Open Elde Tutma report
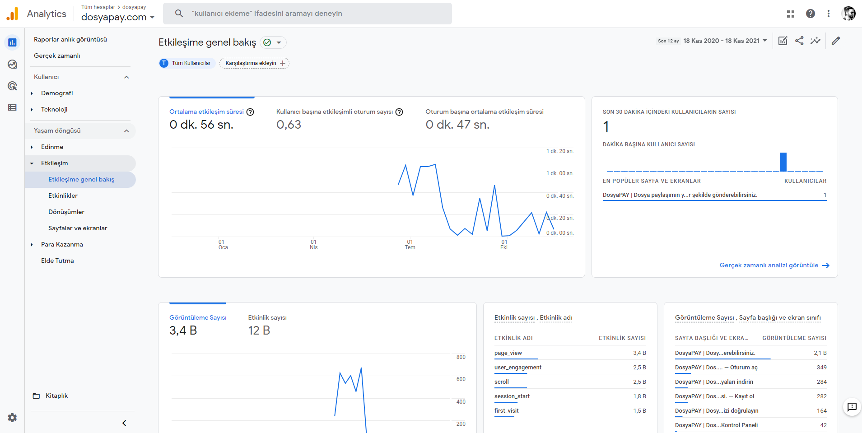 [x=57, y=261]
